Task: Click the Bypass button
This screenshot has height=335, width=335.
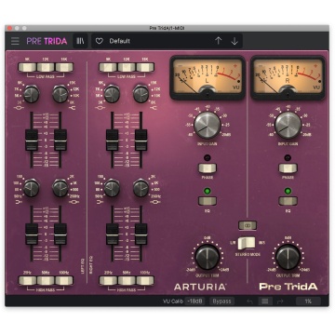Action: 221,301
